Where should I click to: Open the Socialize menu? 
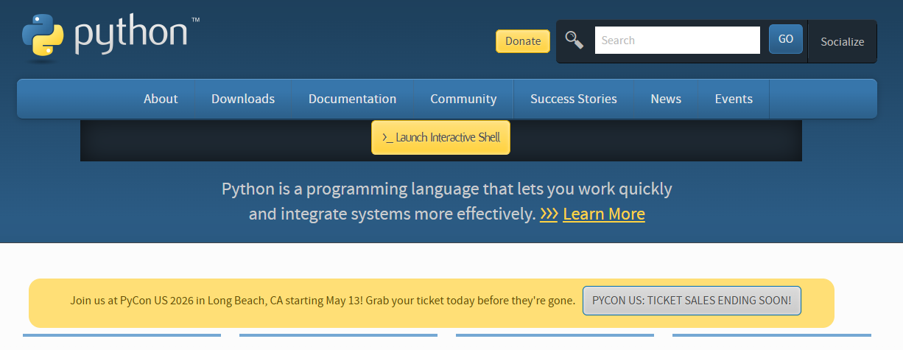pos(842,42)
